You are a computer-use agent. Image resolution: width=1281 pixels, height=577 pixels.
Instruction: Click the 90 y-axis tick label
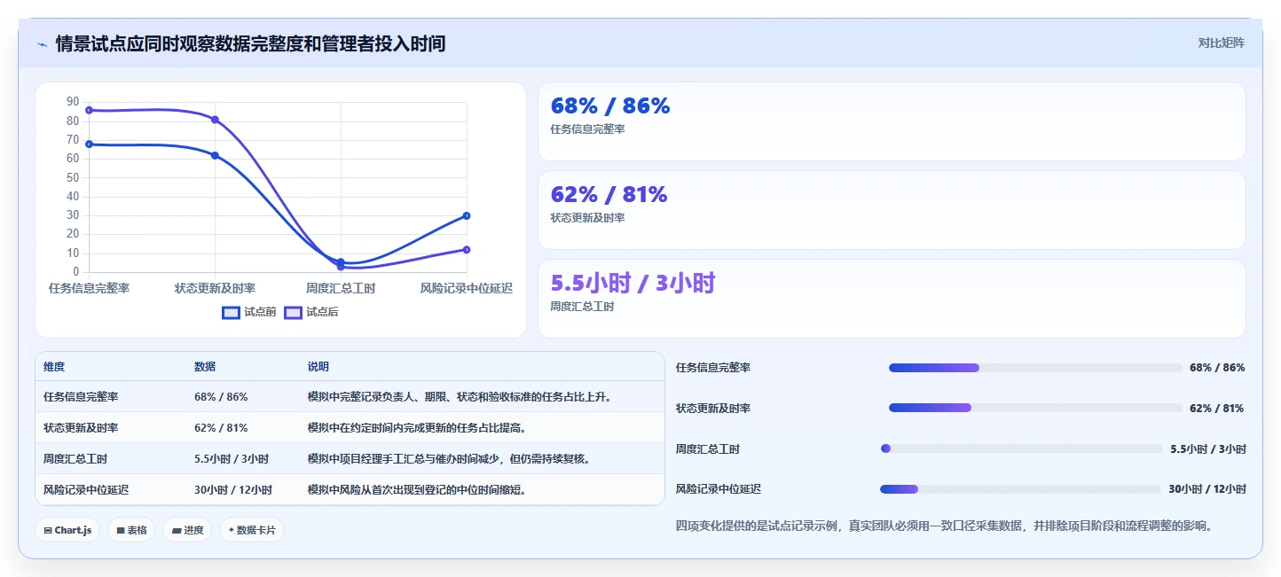[73, 102]
